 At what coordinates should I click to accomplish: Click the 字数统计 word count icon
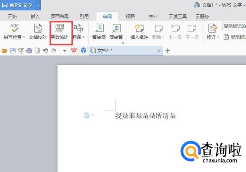[x=60, y=29]
